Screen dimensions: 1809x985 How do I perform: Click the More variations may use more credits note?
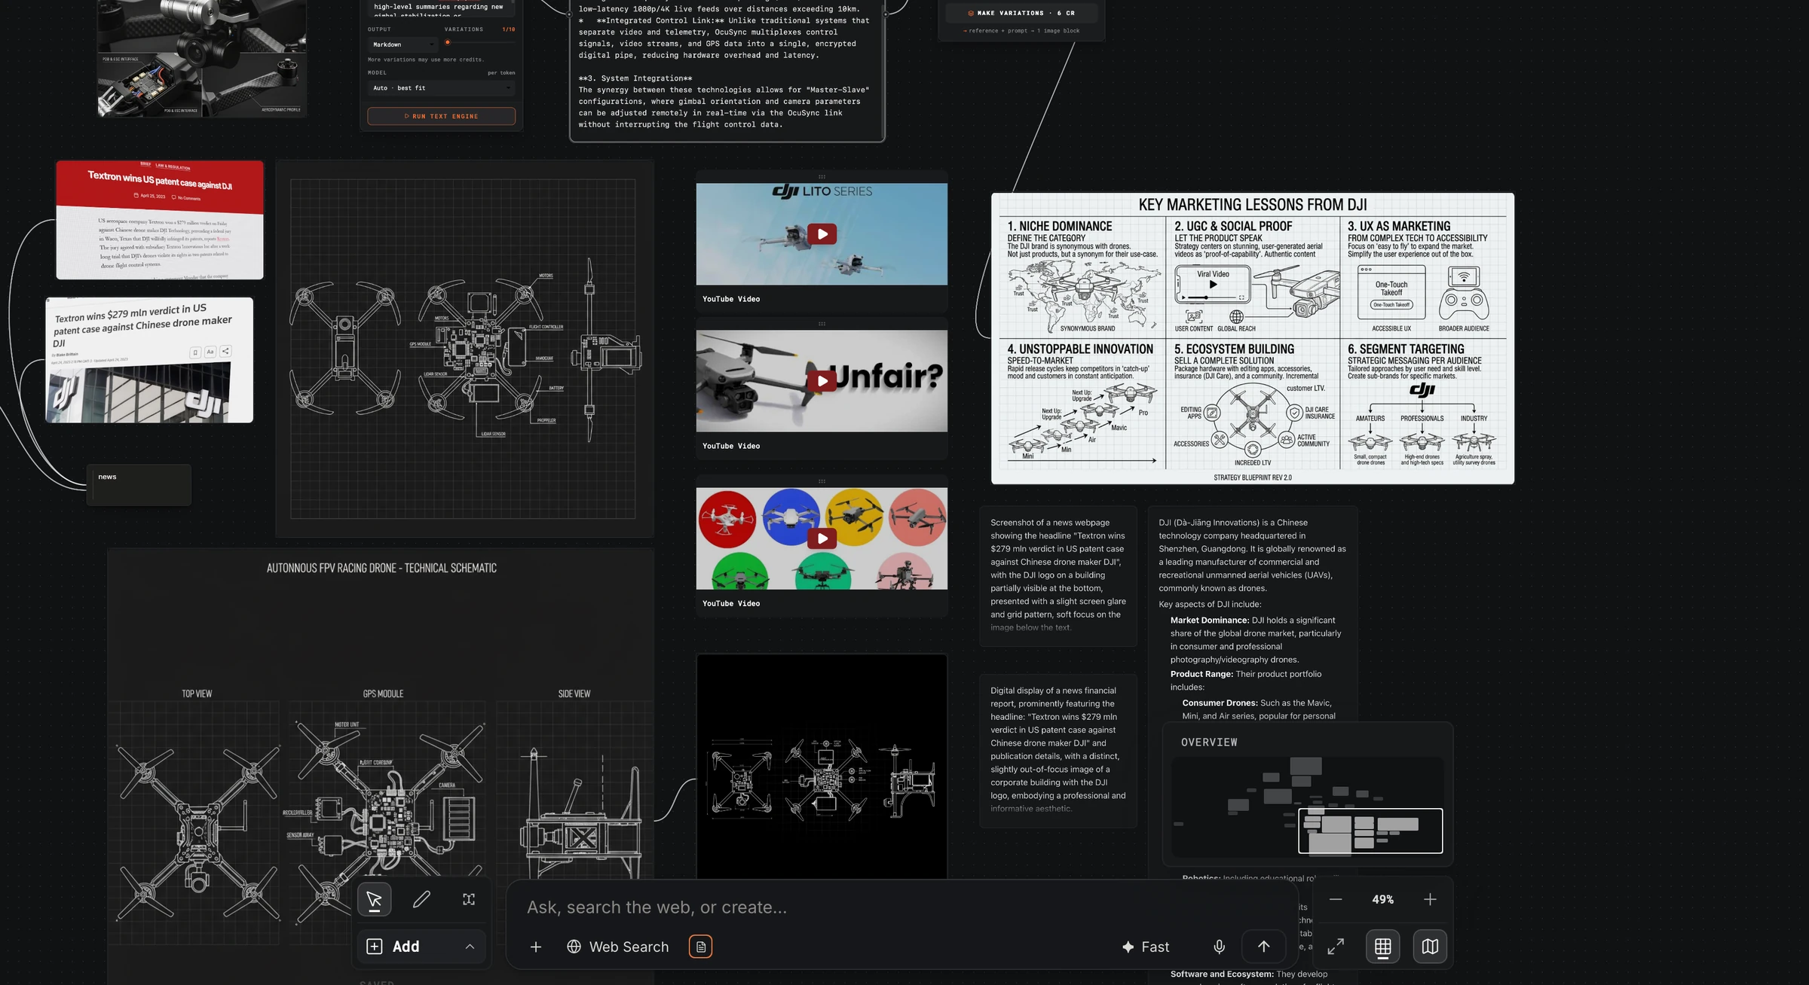point(426,59)
